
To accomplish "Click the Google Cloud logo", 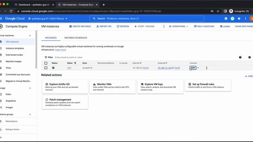I will 15,19.
